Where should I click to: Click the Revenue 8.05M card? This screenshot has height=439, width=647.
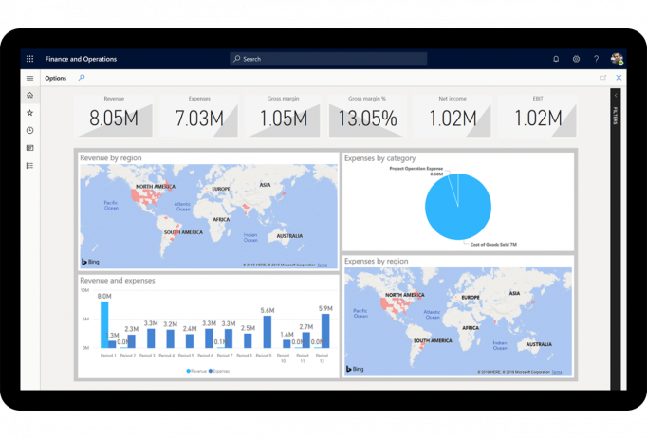(114, 115)
